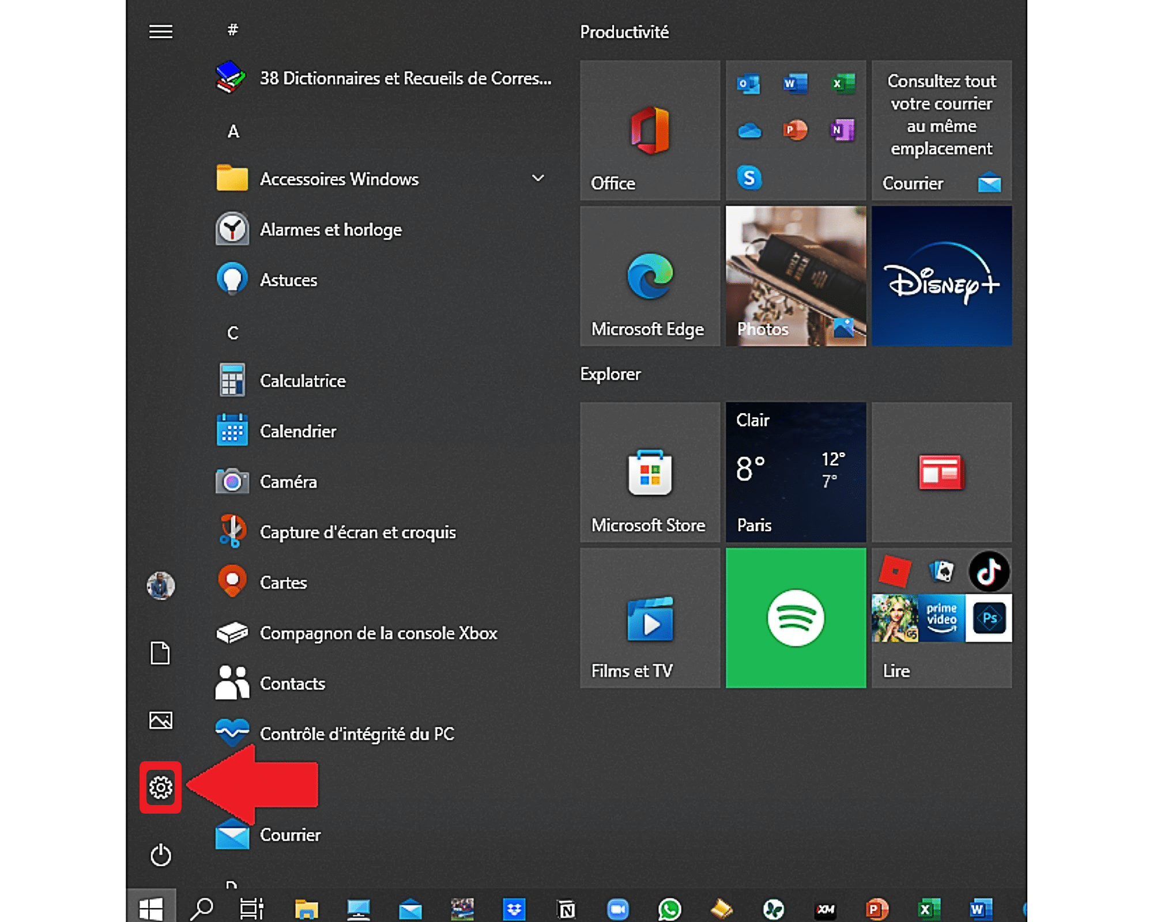
Task: Launch Excel from the Office apps tile
Action: (x=842, y=84)
